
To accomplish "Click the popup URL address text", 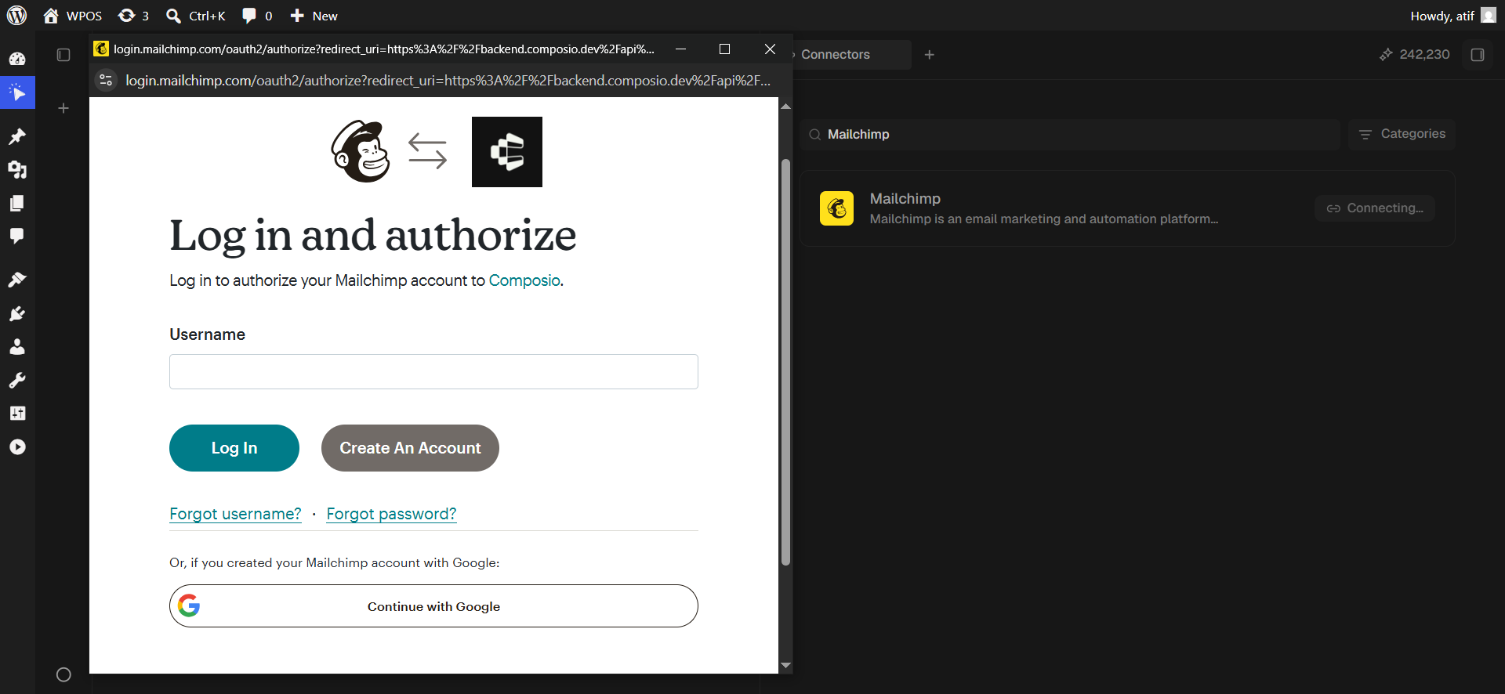I will point(448,80).
